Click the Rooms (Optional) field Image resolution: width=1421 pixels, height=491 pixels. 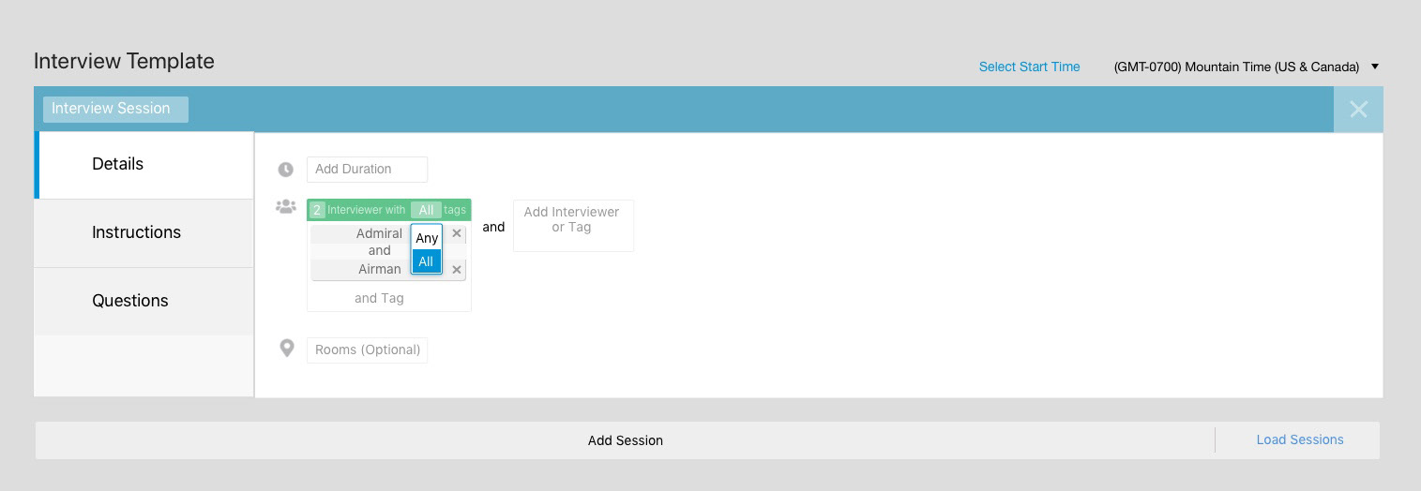click(367, 350)
